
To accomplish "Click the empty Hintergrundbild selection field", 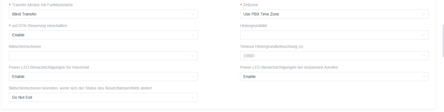I will pyautogui.click(x=334, y=35).
